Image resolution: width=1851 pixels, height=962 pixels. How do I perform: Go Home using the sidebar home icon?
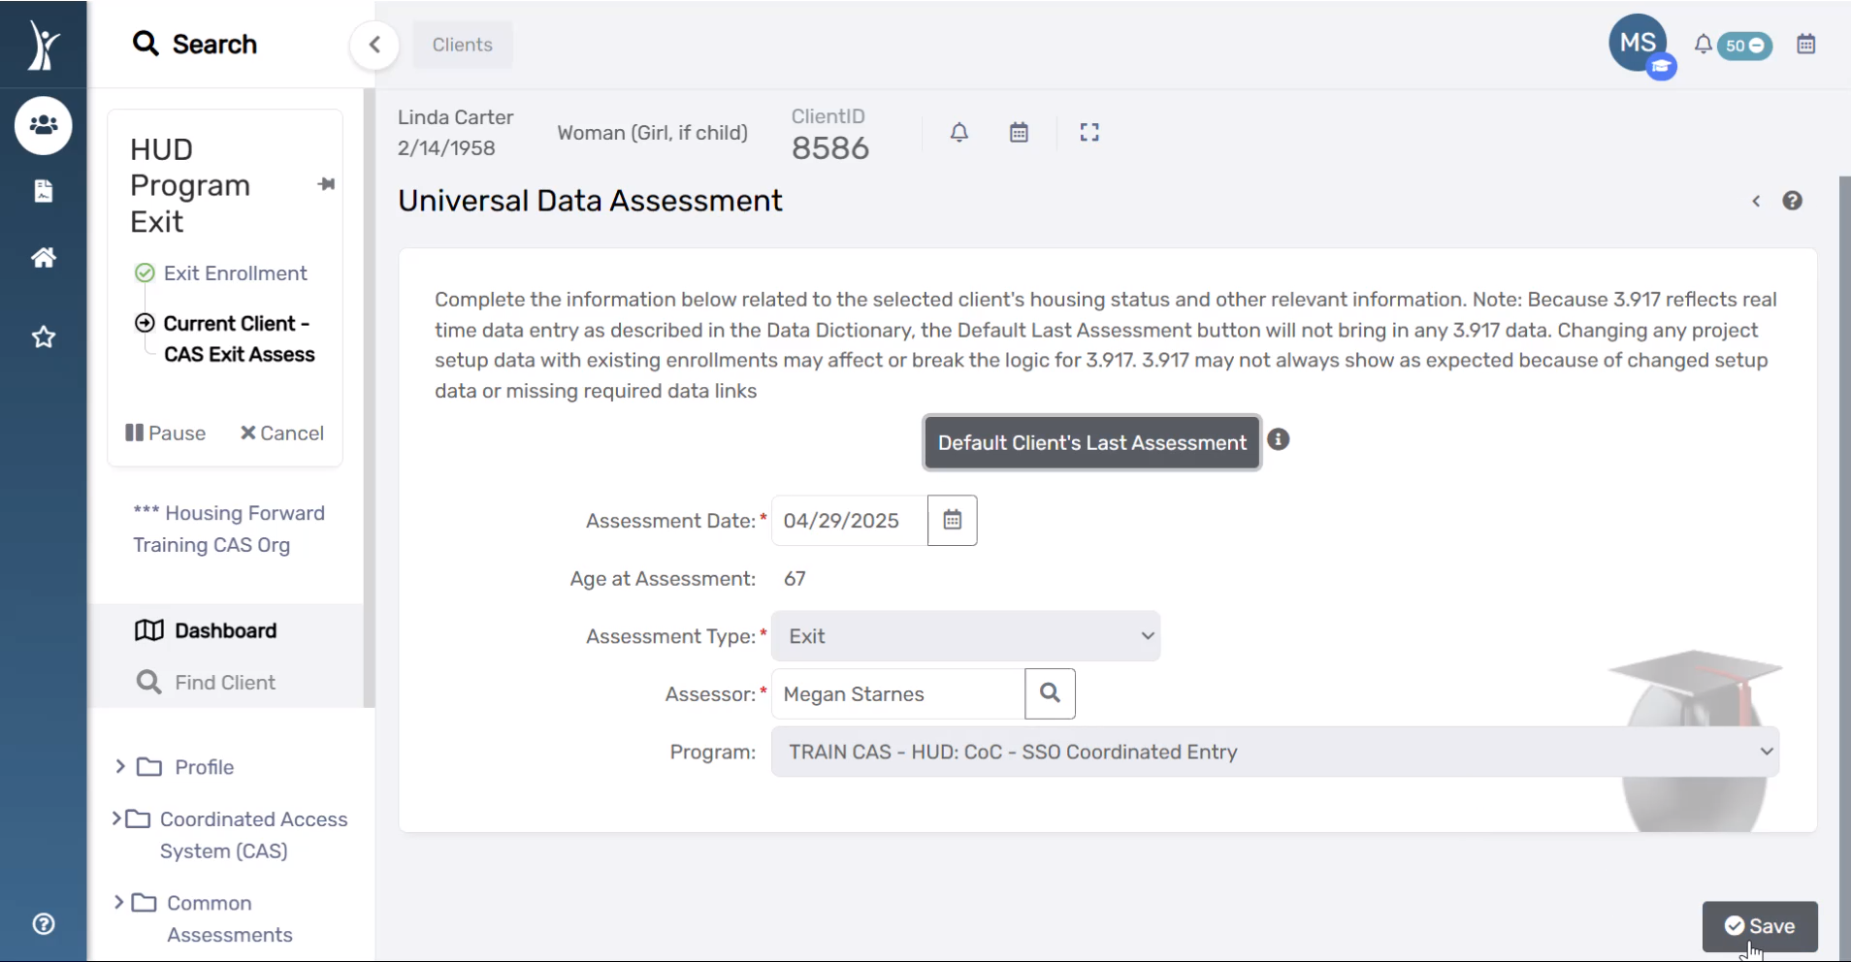point(43,257)
